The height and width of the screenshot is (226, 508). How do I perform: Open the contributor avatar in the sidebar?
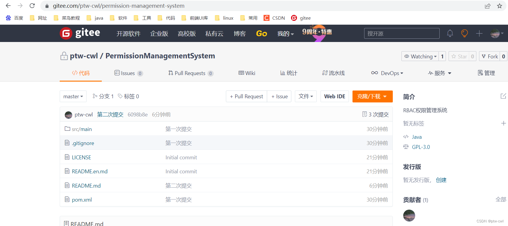[409, 216]
